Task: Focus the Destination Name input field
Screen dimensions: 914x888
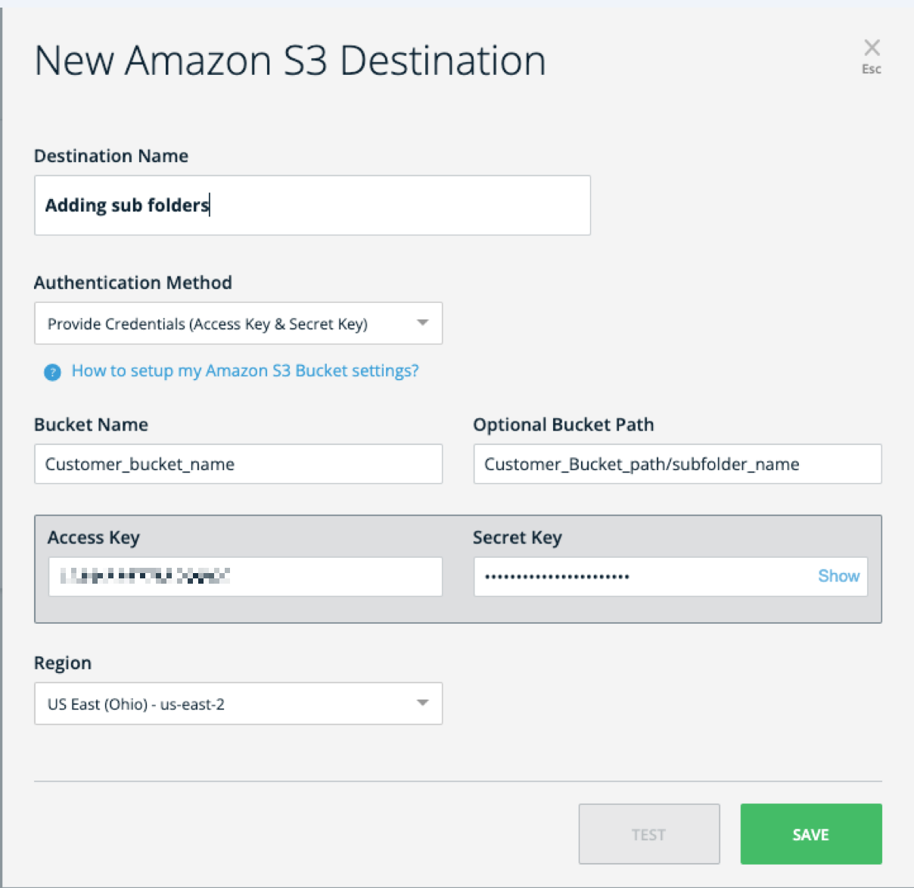Action: tap(312, 204)
